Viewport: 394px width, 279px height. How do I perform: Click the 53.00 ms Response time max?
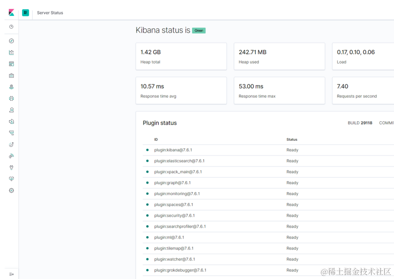[251, 86]
